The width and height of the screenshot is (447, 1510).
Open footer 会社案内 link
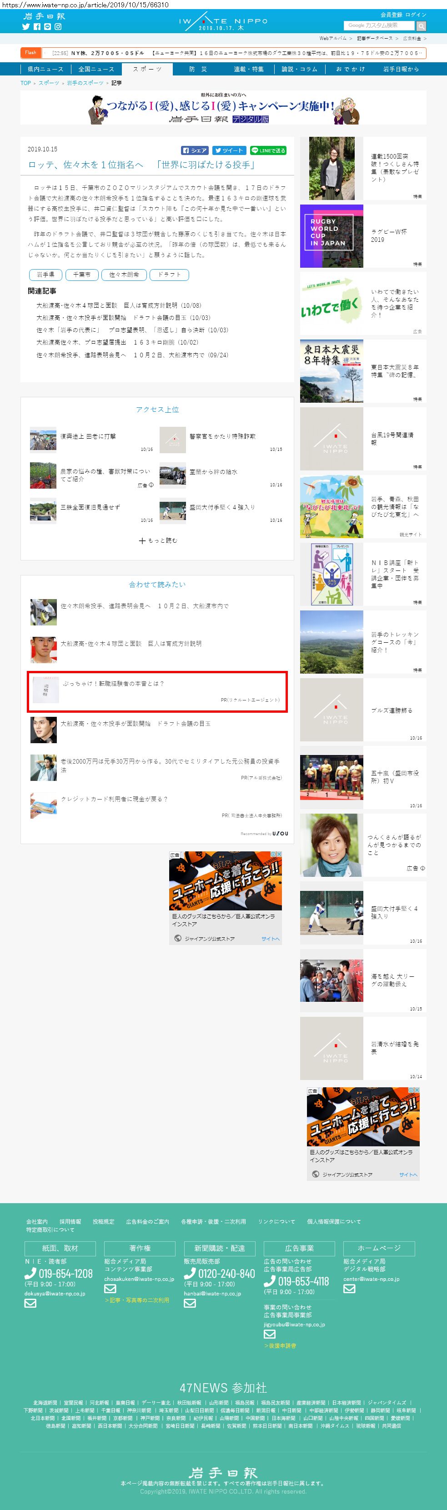click(37, 1222)
